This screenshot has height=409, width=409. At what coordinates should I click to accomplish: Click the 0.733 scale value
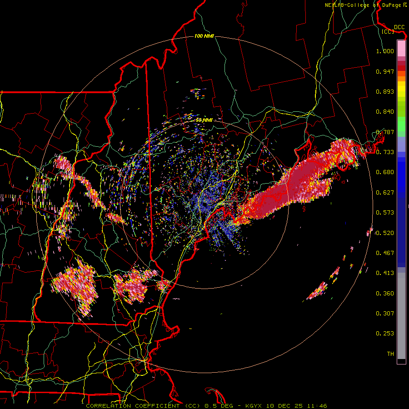pos(385,152)
